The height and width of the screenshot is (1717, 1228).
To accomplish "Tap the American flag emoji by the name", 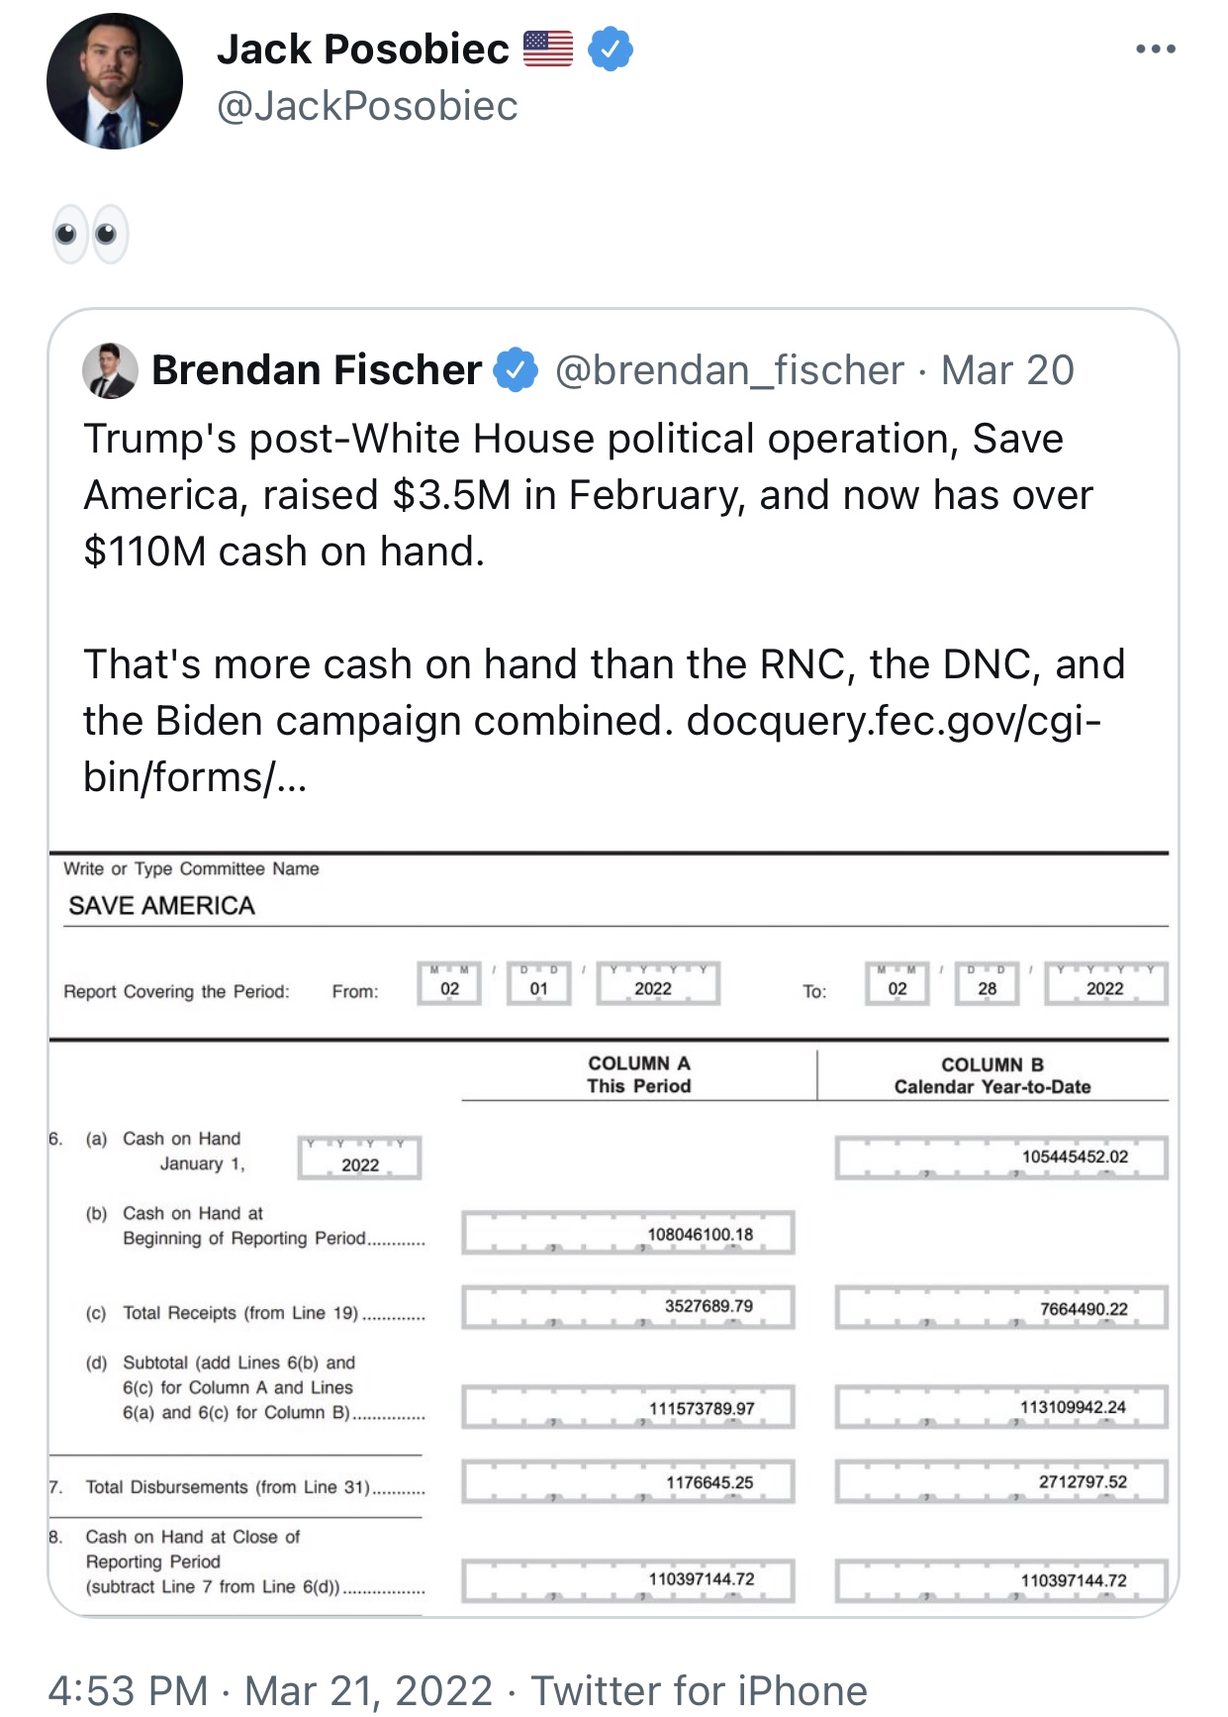I will tap(548, 49).
